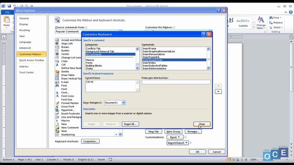Open the Trust Center options page
294x165 pixels.
click(27, 72)
